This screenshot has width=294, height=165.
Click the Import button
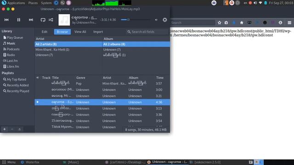98,32
